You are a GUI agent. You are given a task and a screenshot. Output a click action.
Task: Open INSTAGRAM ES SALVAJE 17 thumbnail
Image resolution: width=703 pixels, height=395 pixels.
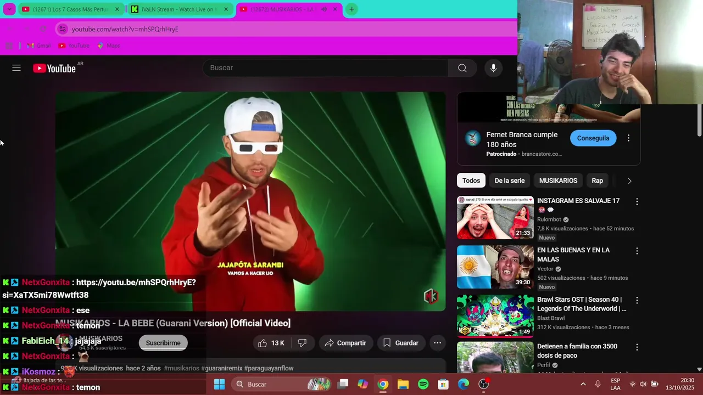[x=495, y=218]
